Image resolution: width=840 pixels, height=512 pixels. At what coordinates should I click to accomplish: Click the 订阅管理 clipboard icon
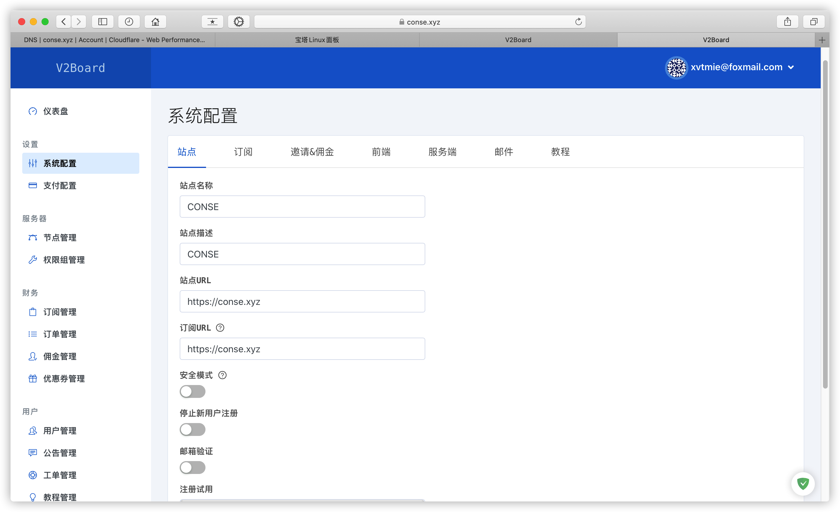pos(33,312)
